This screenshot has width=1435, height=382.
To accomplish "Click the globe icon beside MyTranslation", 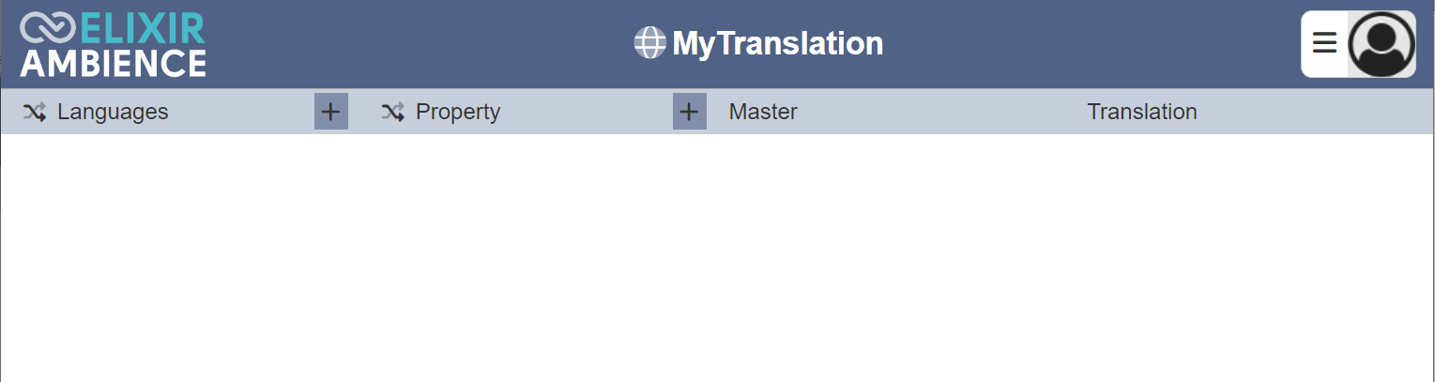I will coord(649,43).
